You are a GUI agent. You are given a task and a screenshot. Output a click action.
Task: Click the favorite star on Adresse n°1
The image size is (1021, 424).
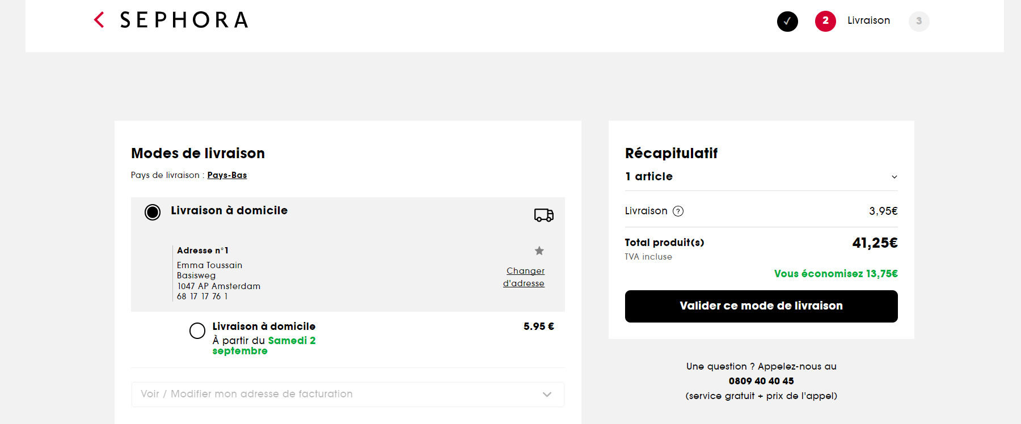pyautogui.click(x=539, y=251)
